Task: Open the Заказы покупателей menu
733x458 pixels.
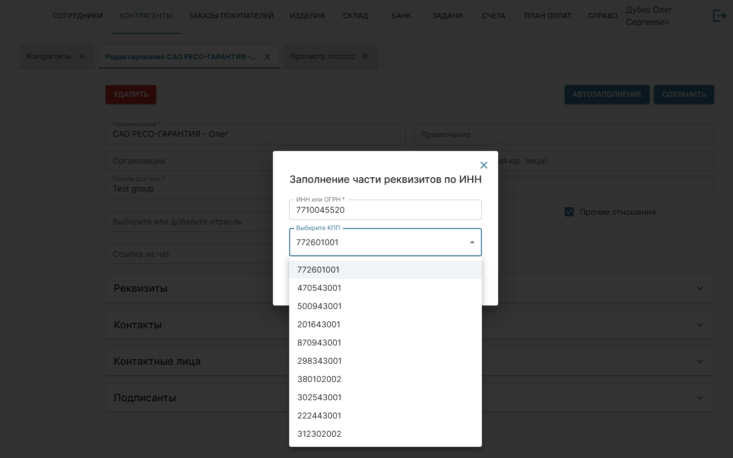Action: click(x=231, y=16)
